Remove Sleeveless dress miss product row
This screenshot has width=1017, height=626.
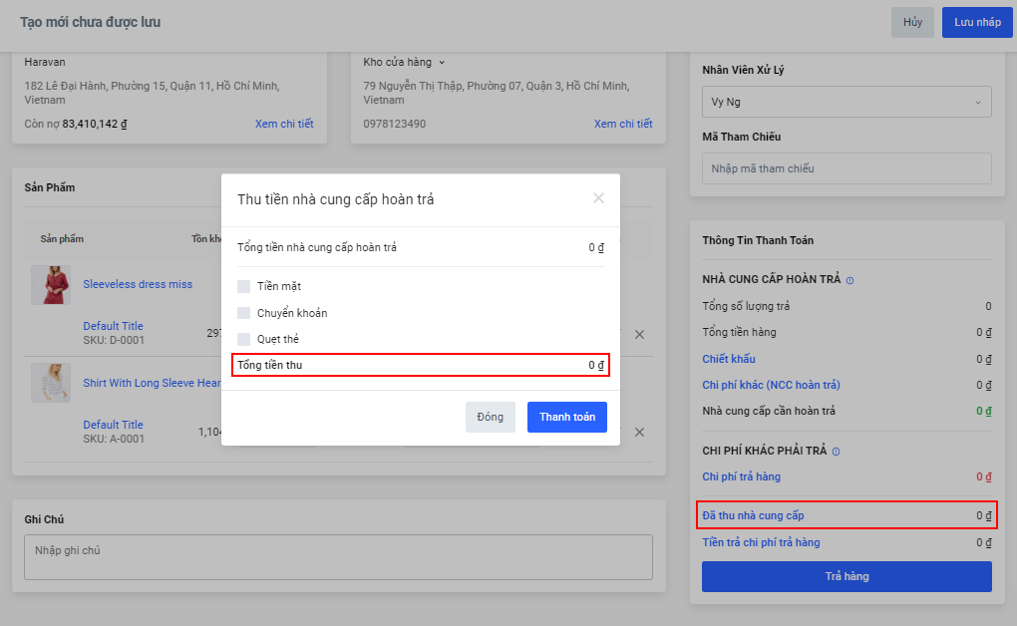tap(639, 335)
